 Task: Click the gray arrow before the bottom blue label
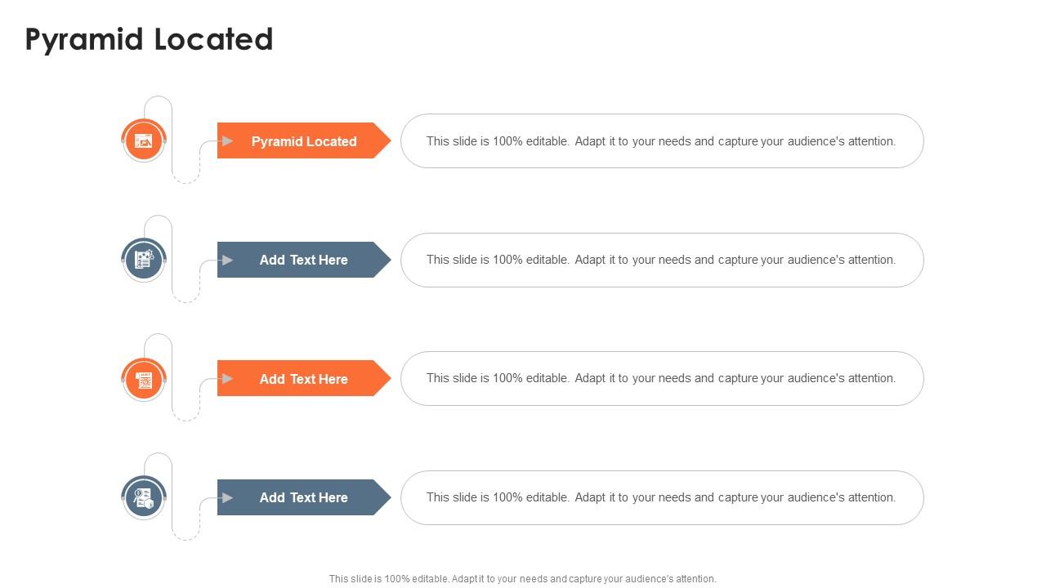(x=228, y=497)
